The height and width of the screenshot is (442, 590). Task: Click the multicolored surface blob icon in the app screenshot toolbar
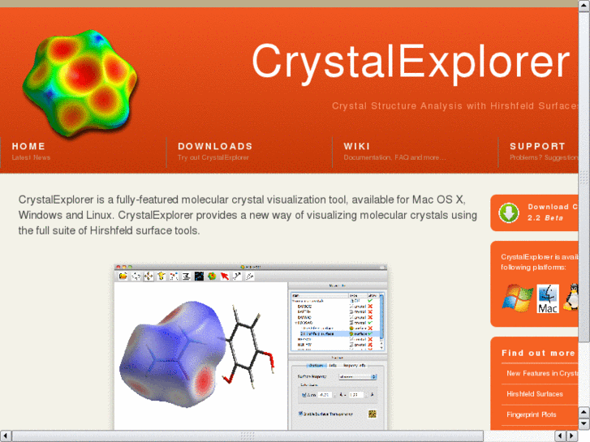pyautogui.click(x=212, y=277)
